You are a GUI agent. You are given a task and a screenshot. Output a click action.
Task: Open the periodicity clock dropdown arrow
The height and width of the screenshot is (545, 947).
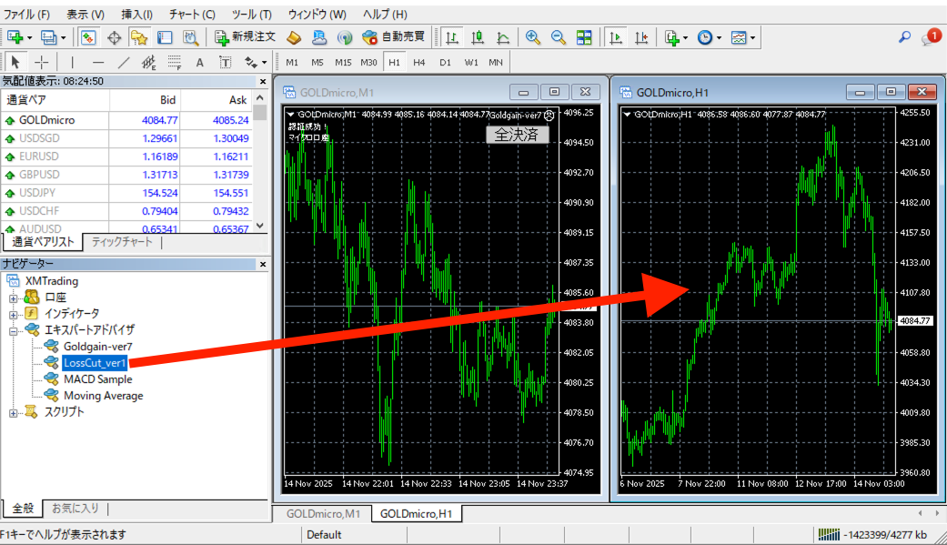[x=719, y=38]
